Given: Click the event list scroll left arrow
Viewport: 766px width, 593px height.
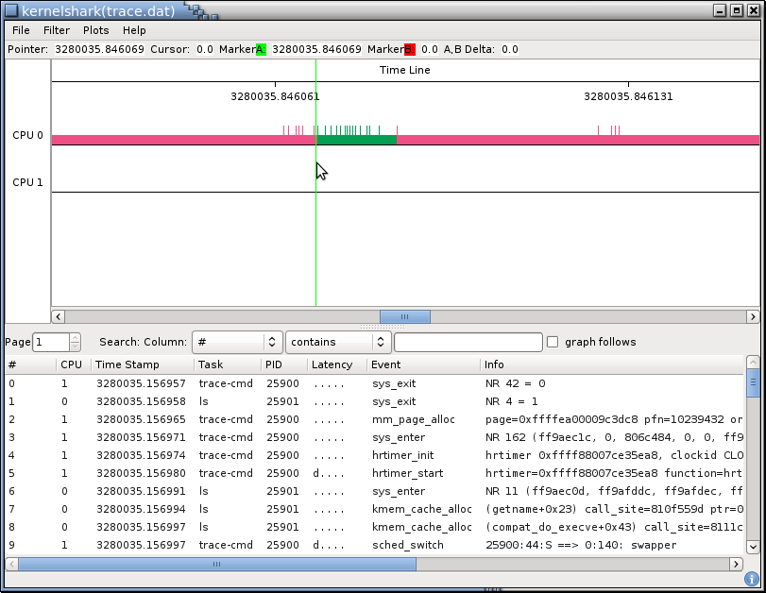Looking at the screenshot, I should coord(12,564).
